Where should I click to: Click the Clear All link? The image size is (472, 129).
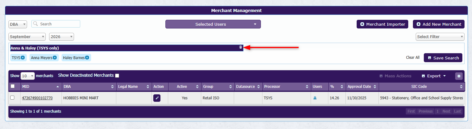click(413, 58)
